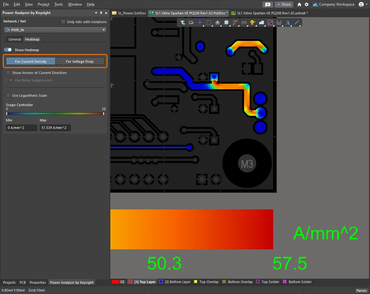The height and width of the screenshot is (294, 370).
Task: Click the Max current density field
Action: [x=55, y=128]
